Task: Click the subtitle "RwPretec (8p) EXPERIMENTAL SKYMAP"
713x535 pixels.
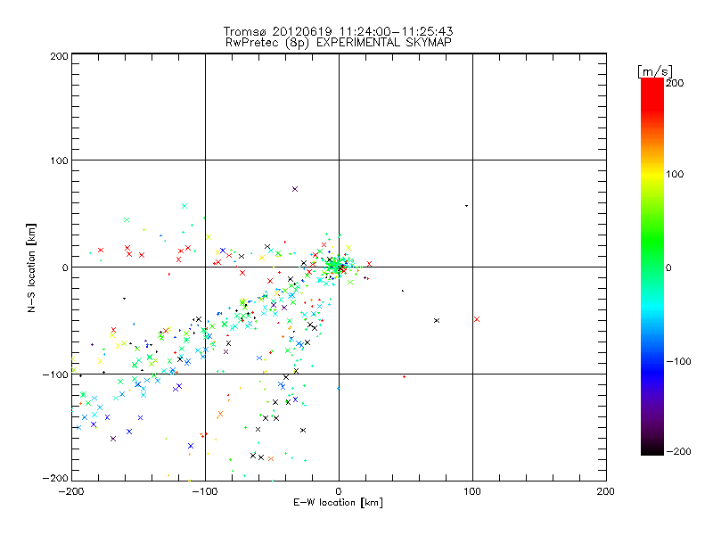Action: [338, 42]
